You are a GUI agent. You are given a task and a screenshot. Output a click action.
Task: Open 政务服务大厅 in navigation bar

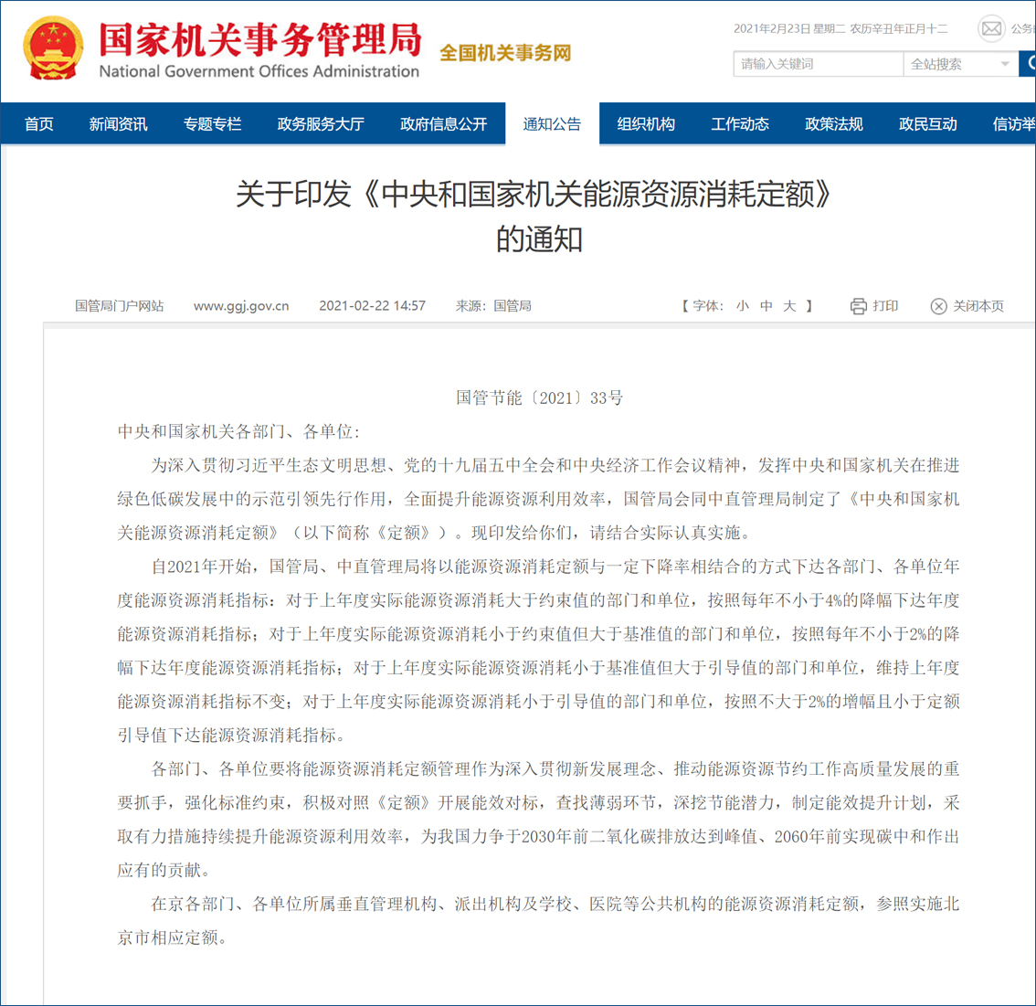(321, 123)
